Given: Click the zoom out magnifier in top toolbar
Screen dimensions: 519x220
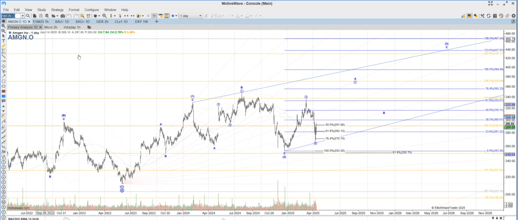Looking at the screenshot, I should [x=104, y=16].
